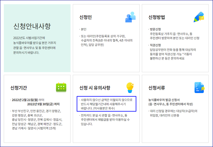Click the green calendar icon beside 신청기간
The image size is (213, 147).
[x=61, y=87]
